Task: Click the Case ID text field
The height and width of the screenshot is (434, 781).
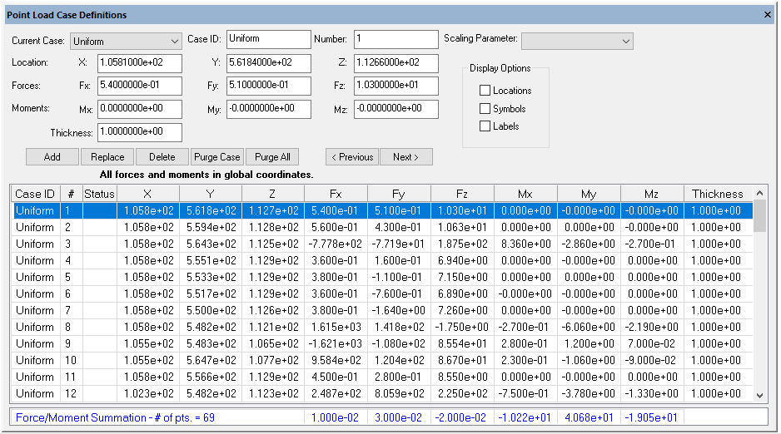Action: point(267,39)
